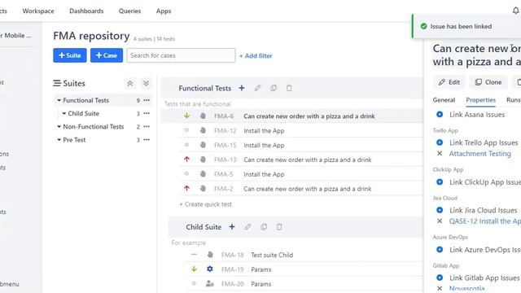The image size is (521, 293).
Task: Click manual hand icon on FMA-12 row
Action: pos(203,130)
